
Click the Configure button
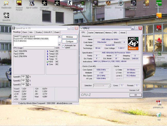point(69,41)
